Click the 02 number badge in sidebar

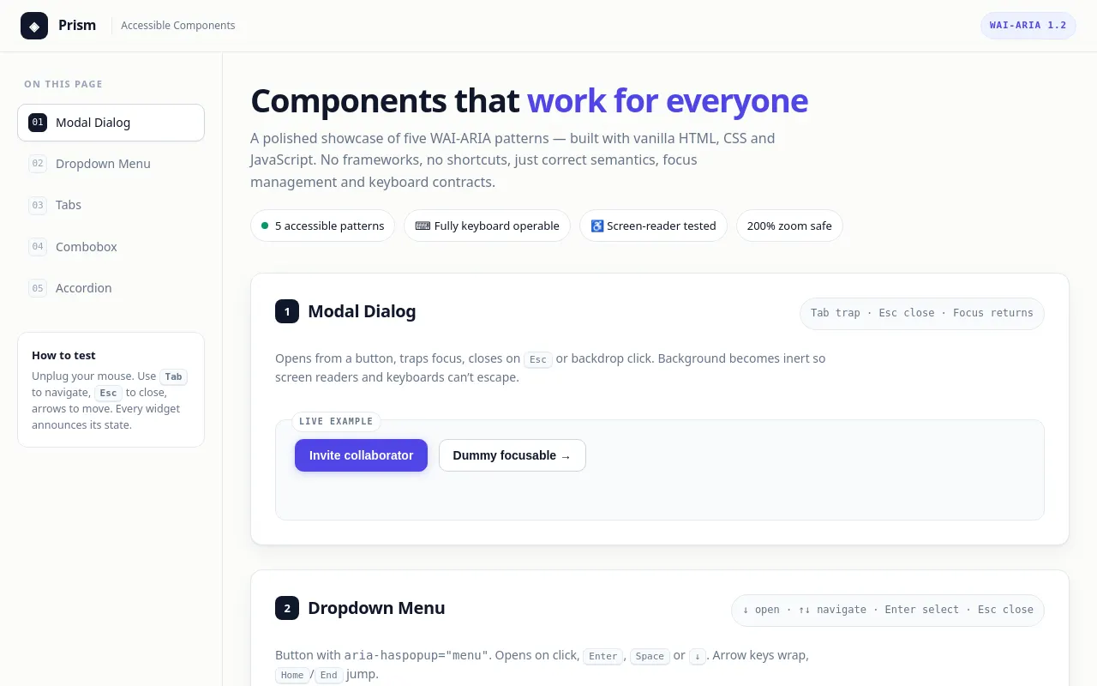click(x=38, y=164)
